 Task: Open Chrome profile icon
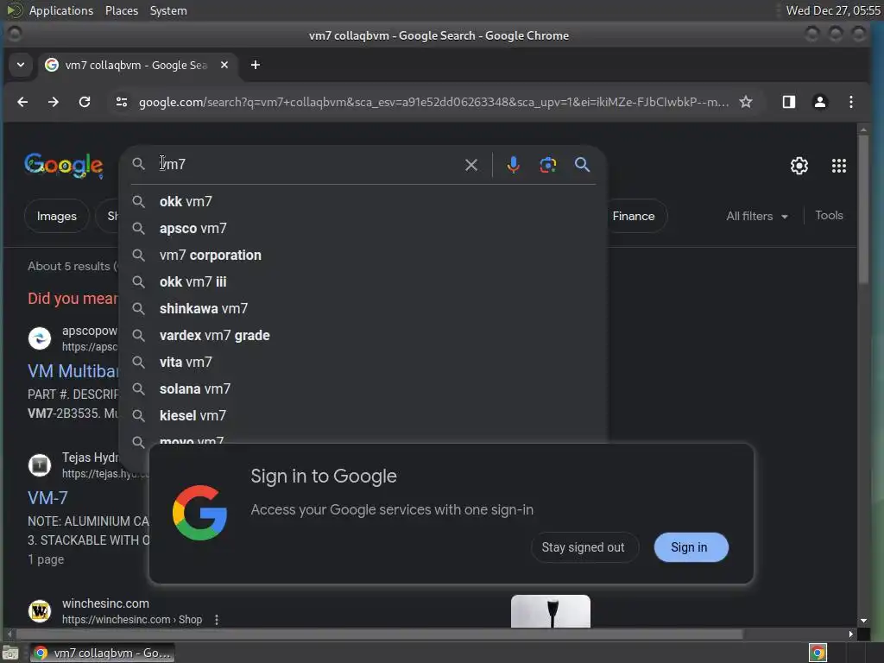pyautogui.click(x=820, y=102)
